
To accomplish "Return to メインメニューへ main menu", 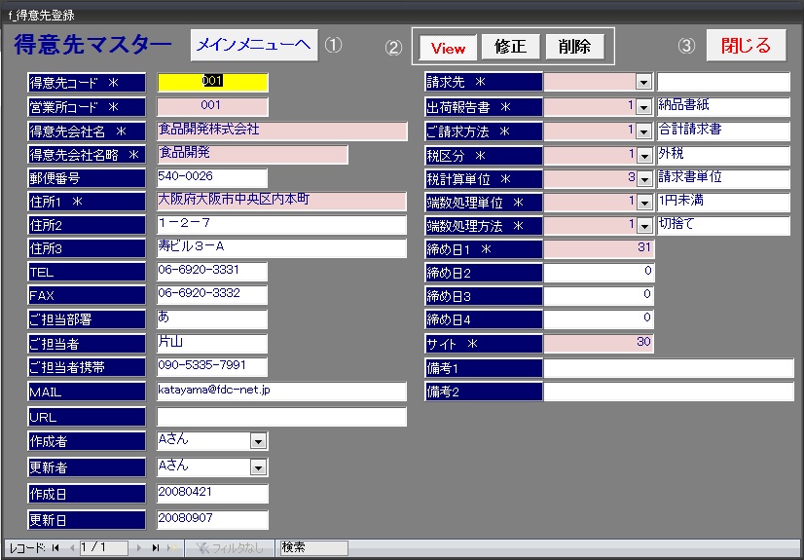I will (254, 45).
